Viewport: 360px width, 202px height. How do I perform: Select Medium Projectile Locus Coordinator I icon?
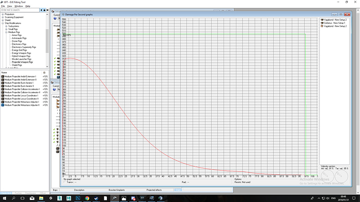click(x=3, y=95)
